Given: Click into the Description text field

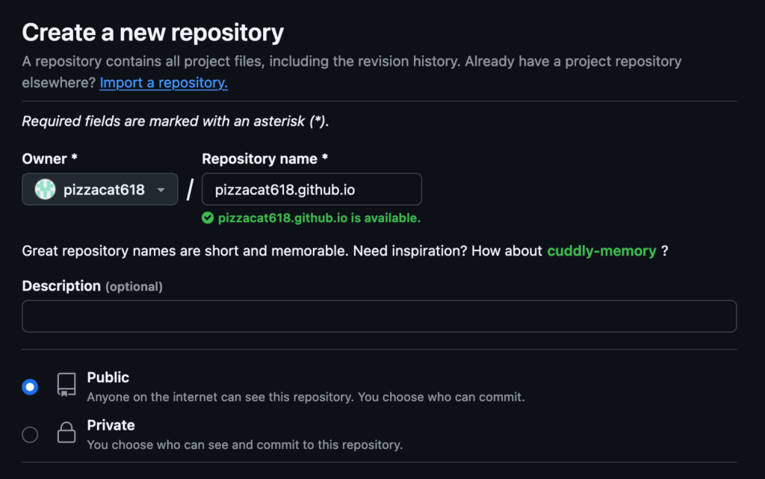Looking at the screenshot, I should (379, 316).
